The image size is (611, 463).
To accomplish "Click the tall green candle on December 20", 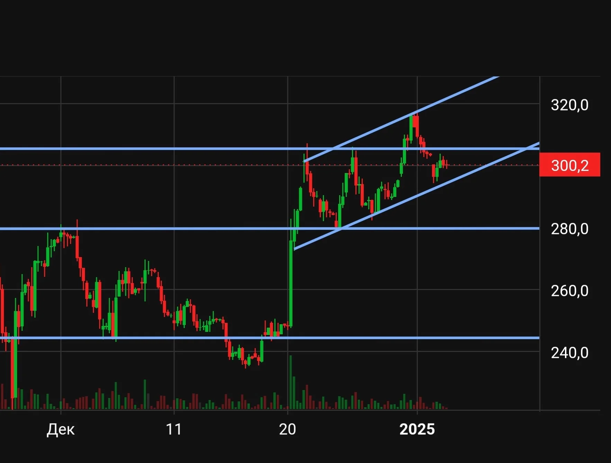I will tap(291, 284).
